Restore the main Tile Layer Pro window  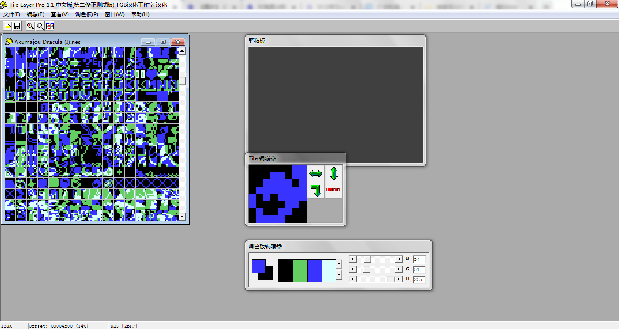(x=590, y=4)
